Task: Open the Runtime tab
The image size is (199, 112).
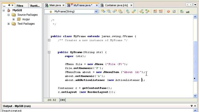Action: [x=35, y=6]
